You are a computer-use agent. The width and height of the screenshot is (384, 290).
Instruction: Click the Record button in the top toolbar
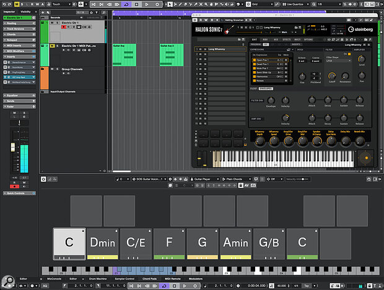[157, 4]
